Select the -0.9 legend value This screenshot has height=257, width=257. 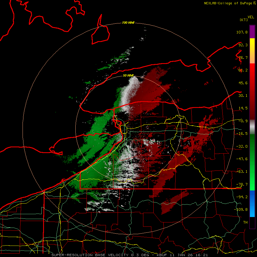pos(243,121)
